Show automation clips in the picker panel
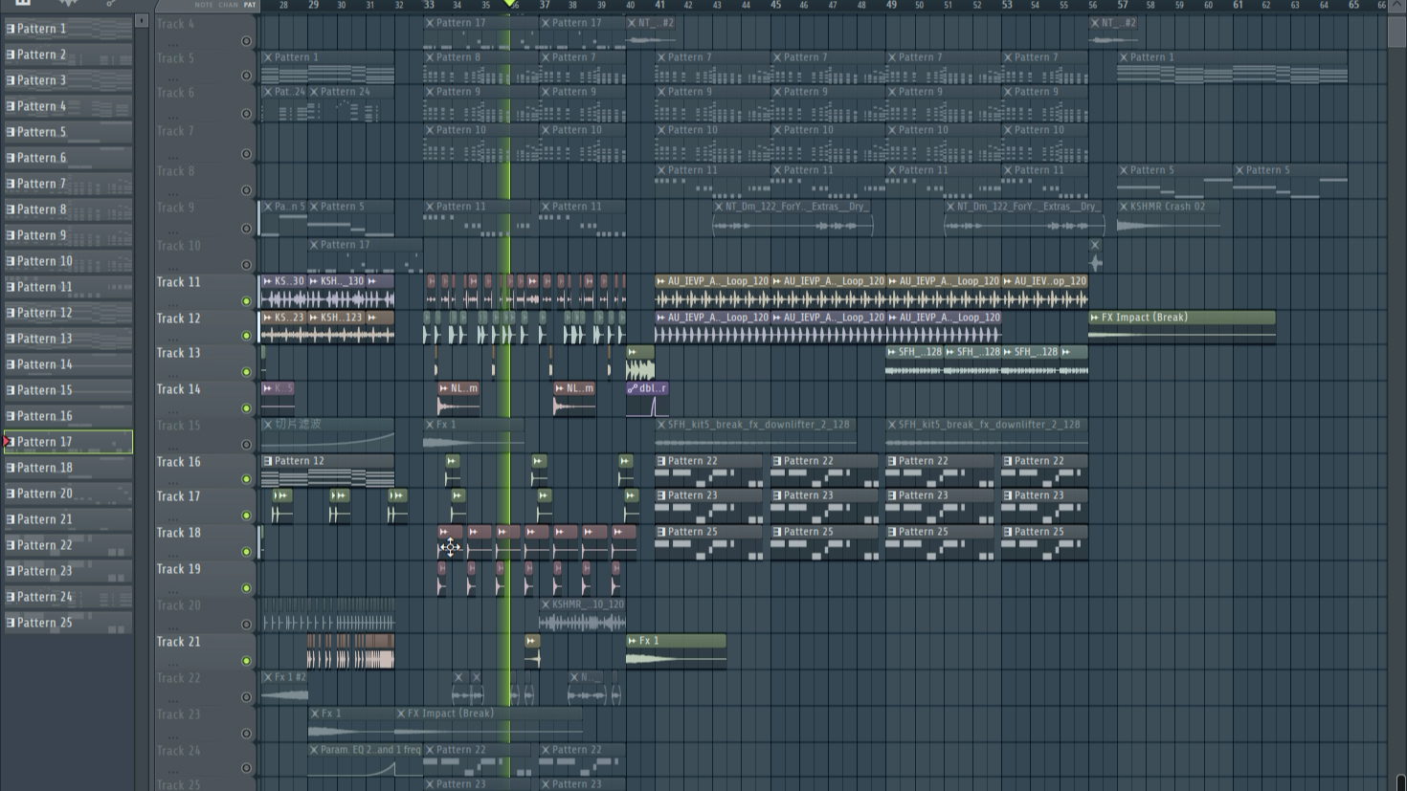The width and height of the screenshot is (1407, 791). click(111, 4)
